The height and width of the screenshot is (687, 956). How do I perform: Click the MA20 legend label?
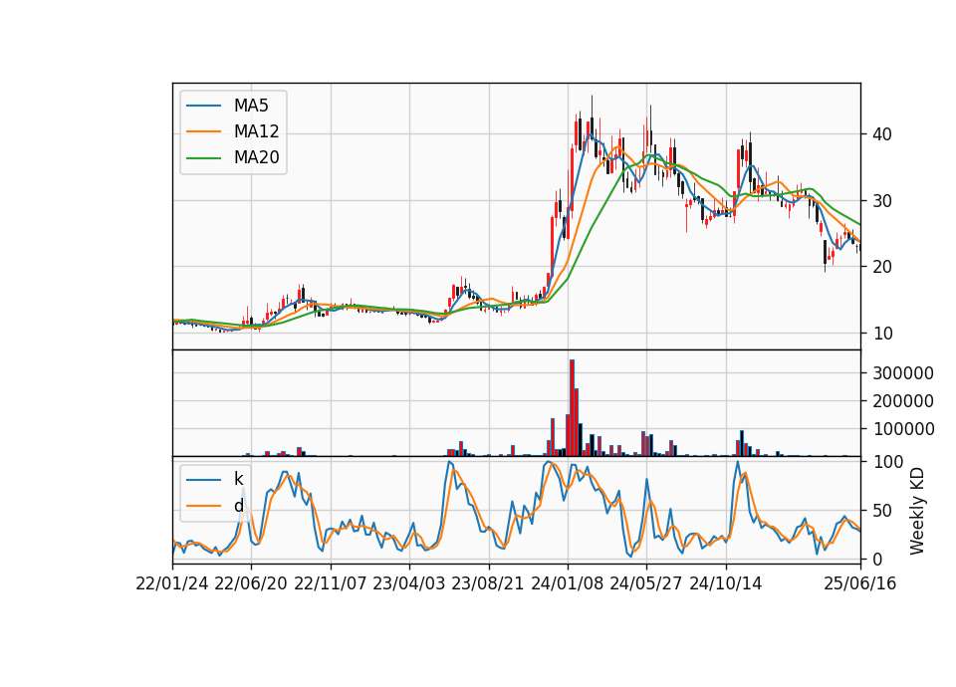point(256,158)
